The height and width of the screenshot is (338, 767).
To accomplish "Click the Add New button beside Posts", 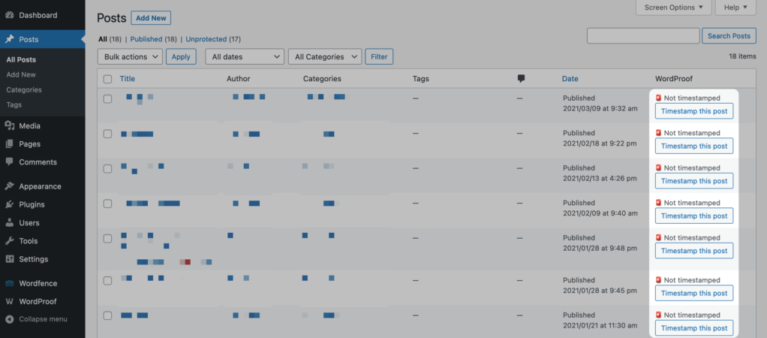I will coord(151,18).
